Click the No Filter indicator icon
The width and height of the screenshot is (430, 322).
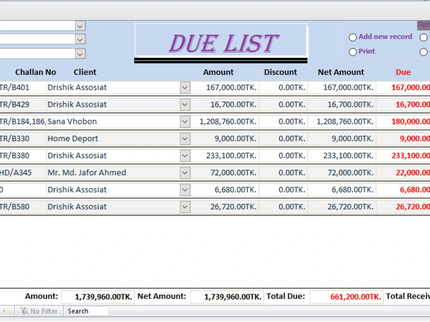[x=24, y=311]
